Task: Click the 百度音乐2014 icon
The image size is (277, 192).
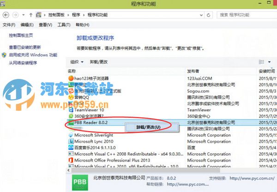Action: click(x=71, y=148)
